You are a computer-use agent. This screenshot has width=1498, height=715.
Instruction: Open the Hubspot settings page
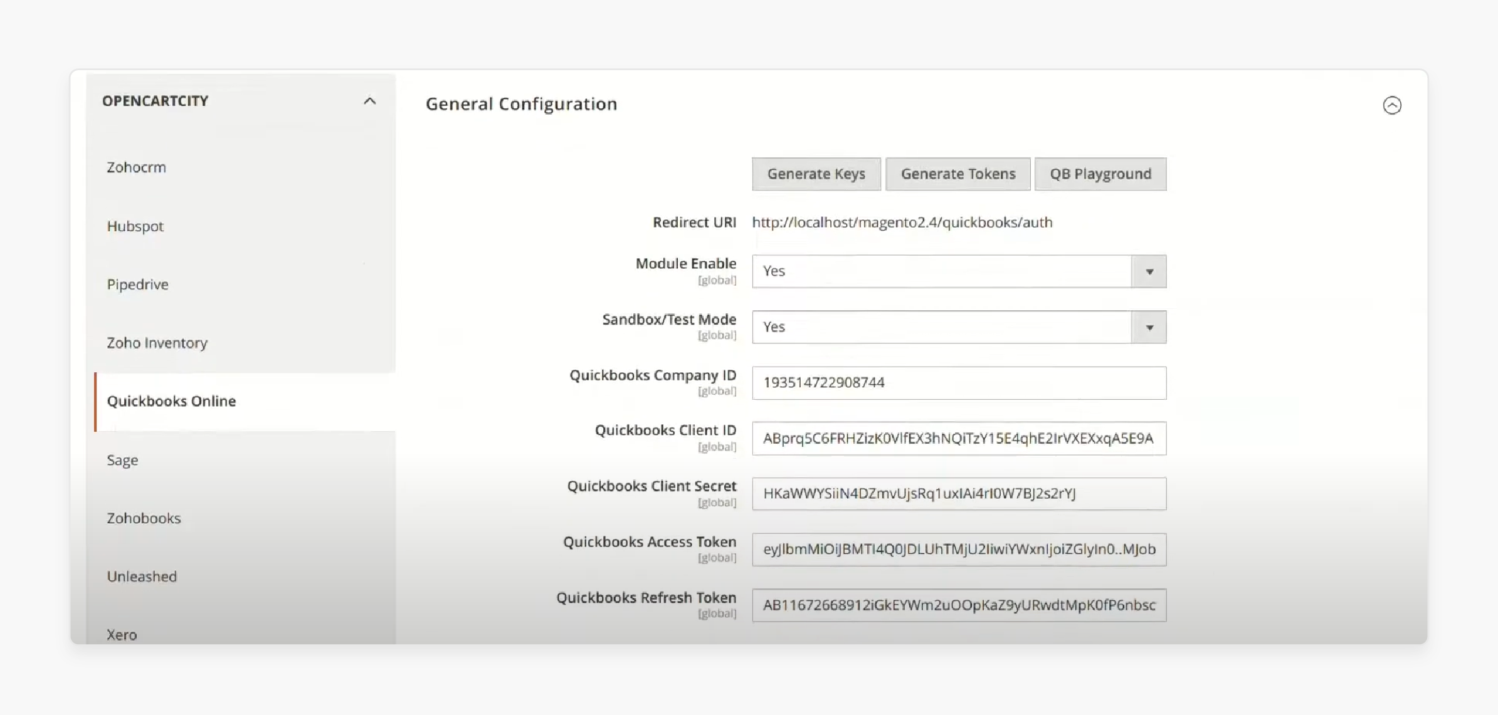(x=135, y=226)
